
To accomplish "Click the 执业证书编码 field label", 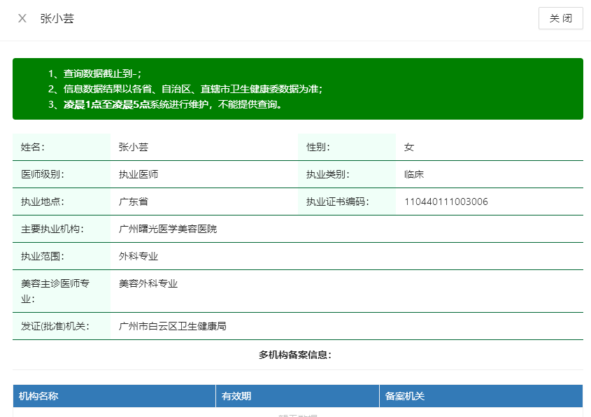I will tap(337, 202).
